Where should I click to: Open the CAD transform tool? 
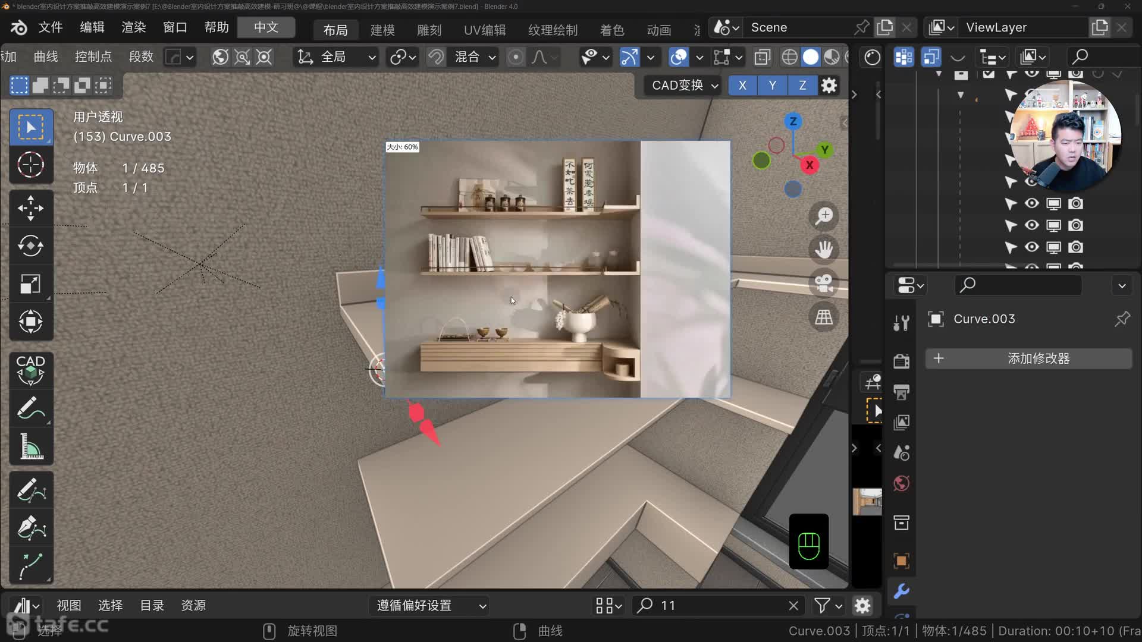(x=30, y=370)
